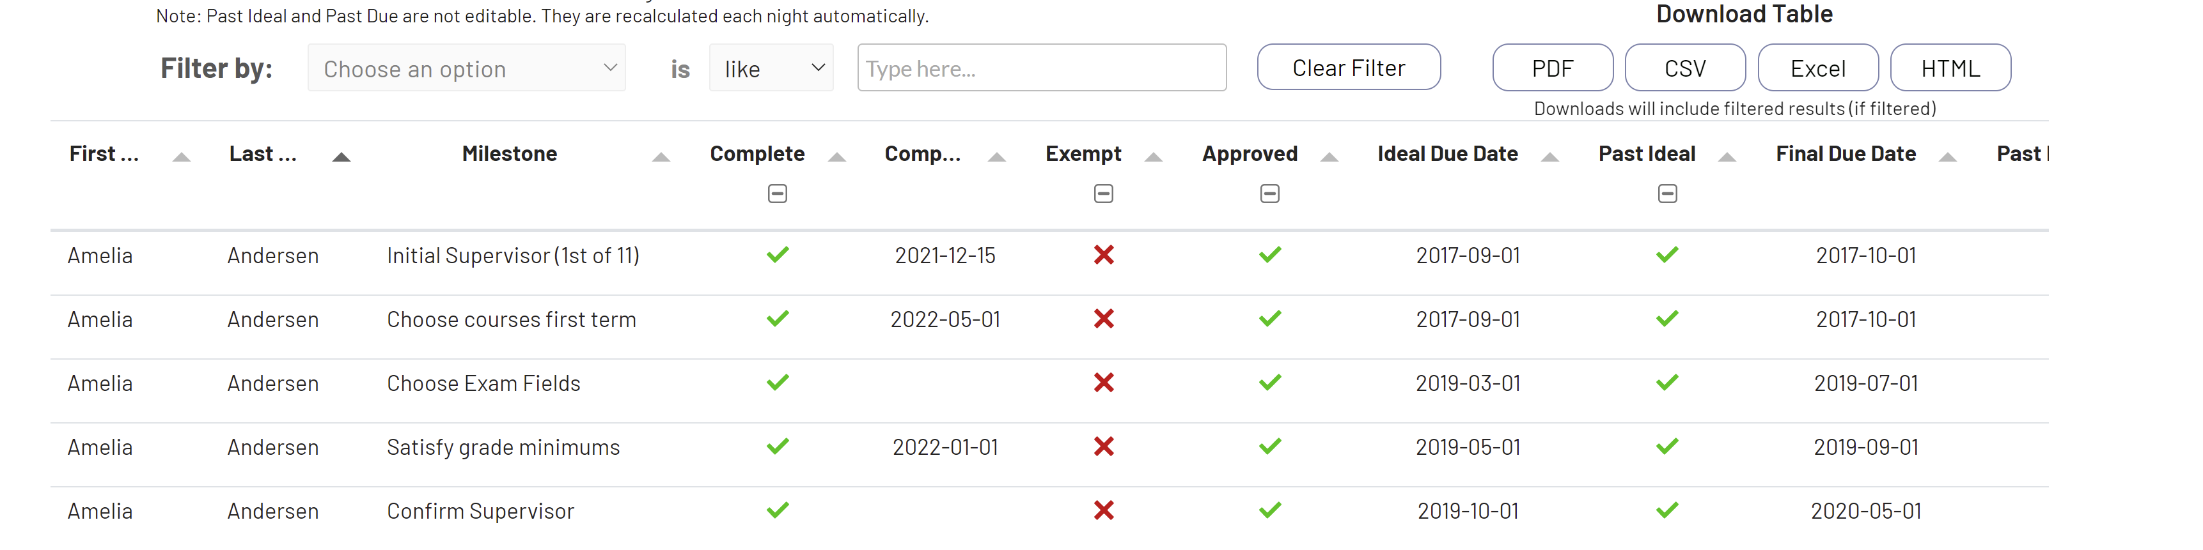Image resolution: width=2203 pixels, height=550 pixels.
Task: Toggle the Past Ideal filter checkbox
Action: pos(1666,194)
